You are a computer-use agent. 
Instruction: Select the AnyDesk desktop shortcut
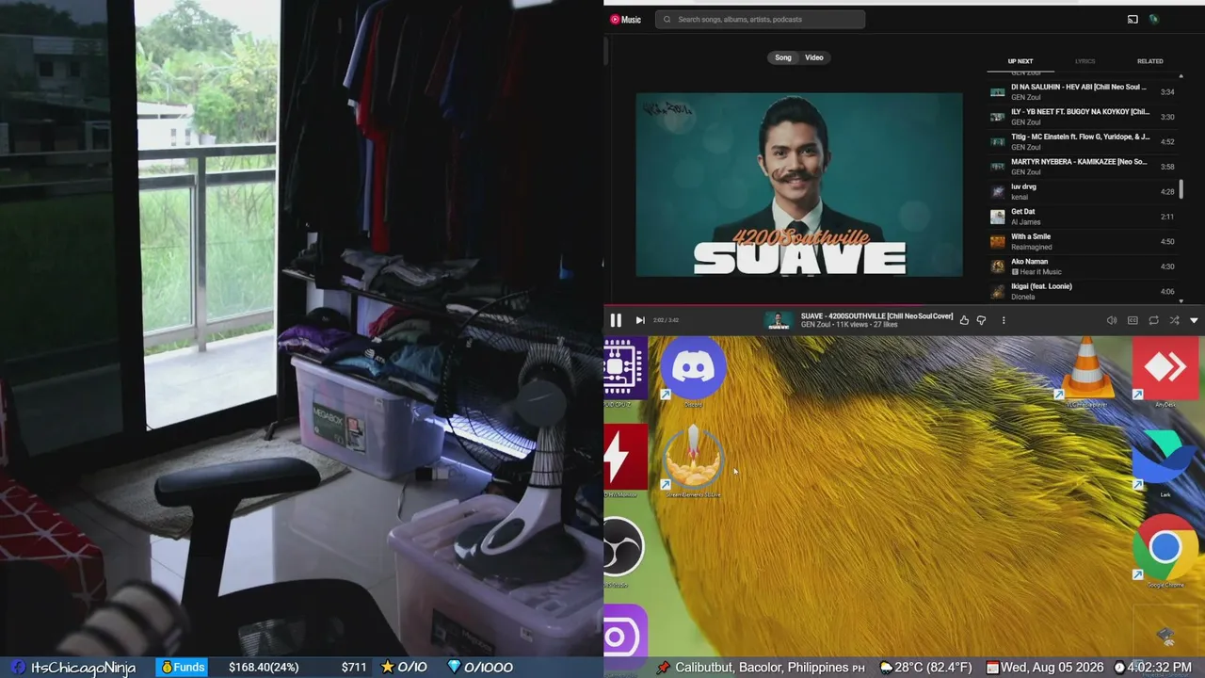click(1165, 372)
